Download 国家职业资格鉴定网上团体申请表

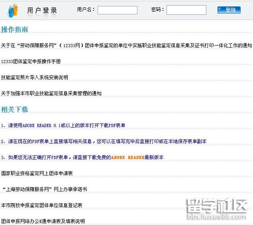tap(37, 173)
